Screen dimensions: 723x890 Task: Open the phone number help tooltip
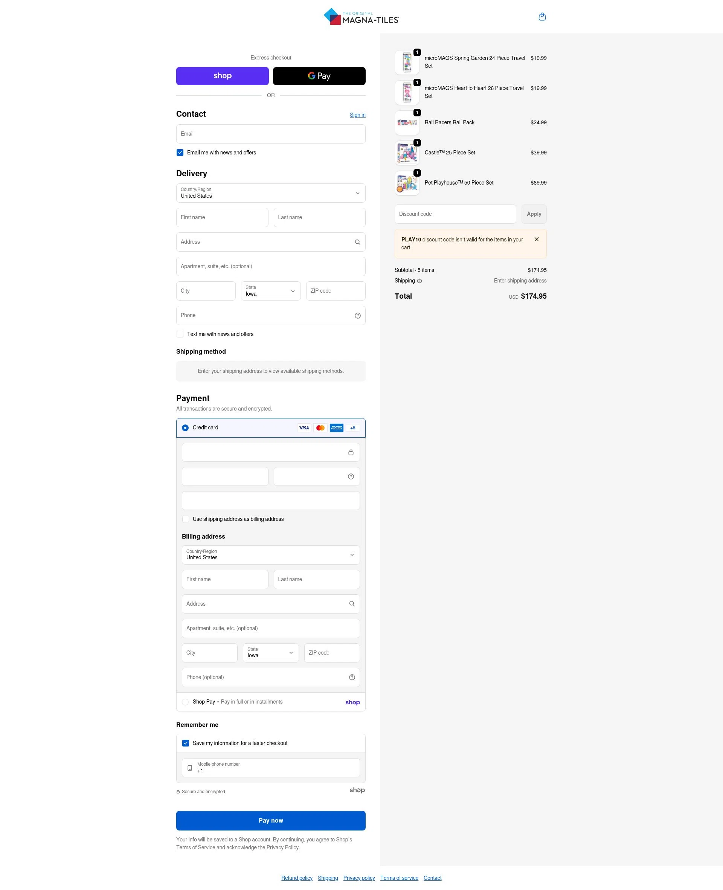tap(357, 315)
